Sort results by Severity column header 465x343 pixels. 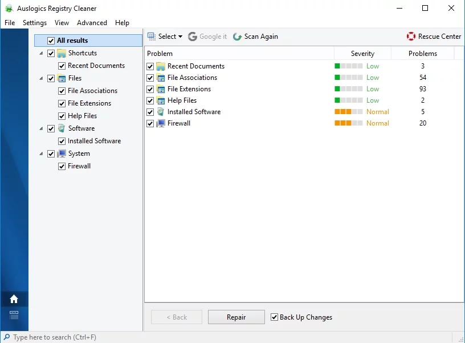click(x=362, y=54)
